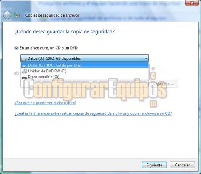Click the back arrow button in the title bar
The height and width of the screenshot is (174, 201).
tap(7, 15)
